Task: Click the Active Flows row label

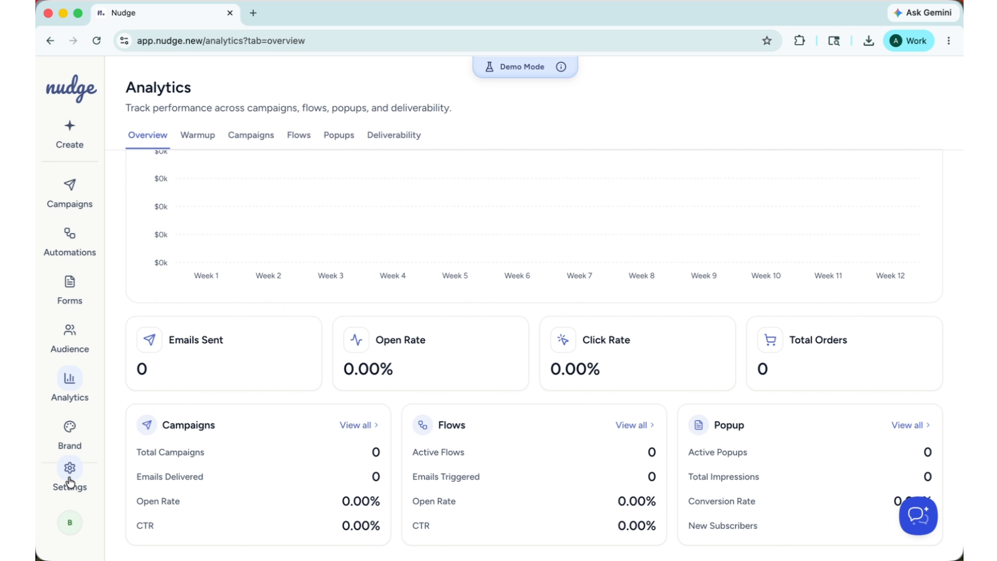Action: click(438, 452)
